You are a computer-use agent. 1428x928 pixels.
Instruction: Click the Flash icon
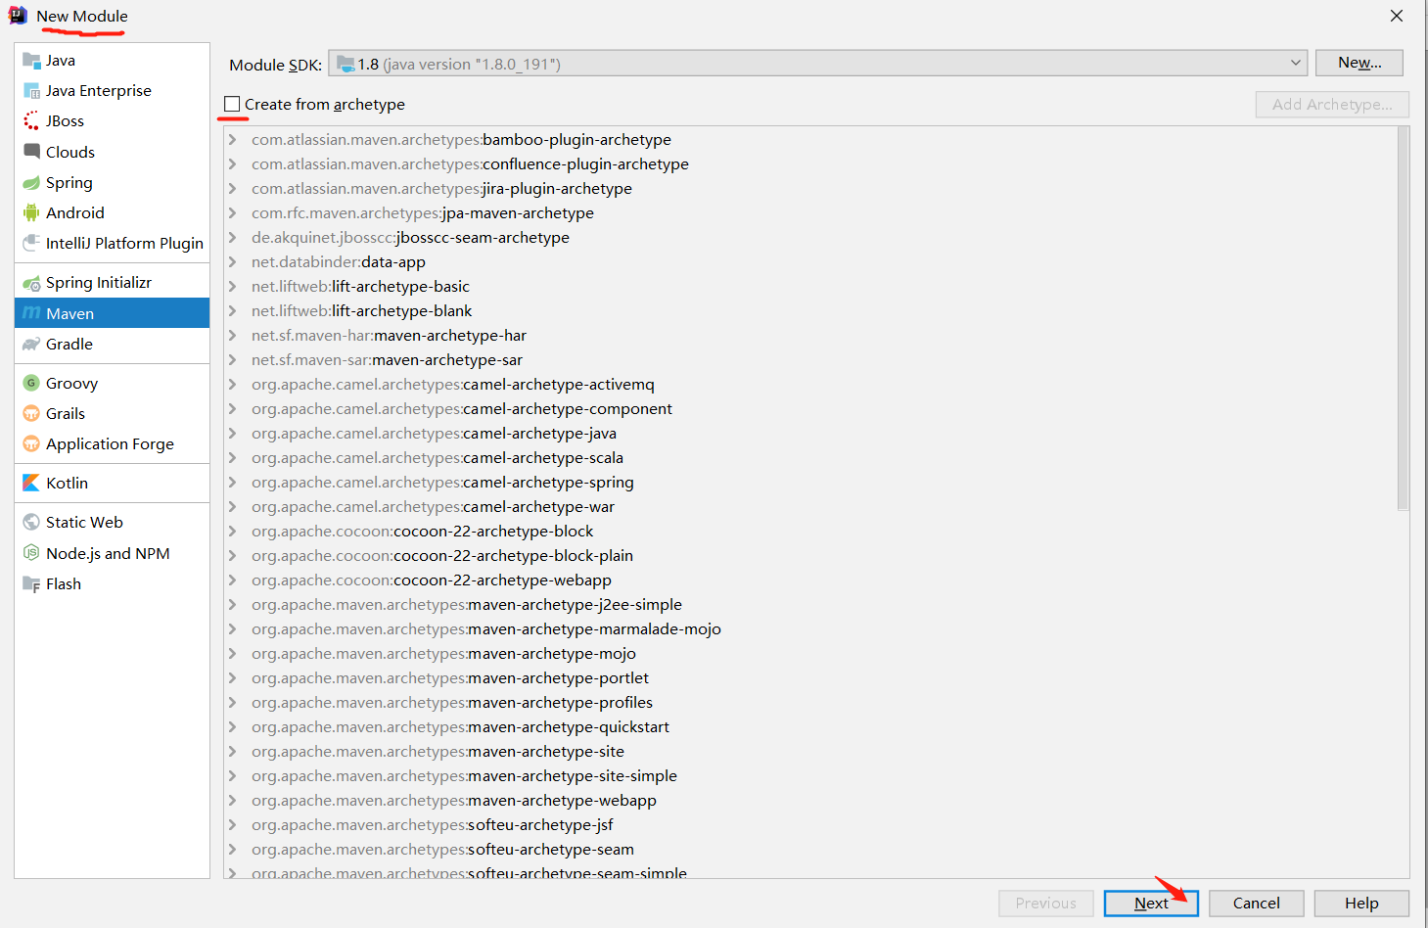[x=31, y=584]
